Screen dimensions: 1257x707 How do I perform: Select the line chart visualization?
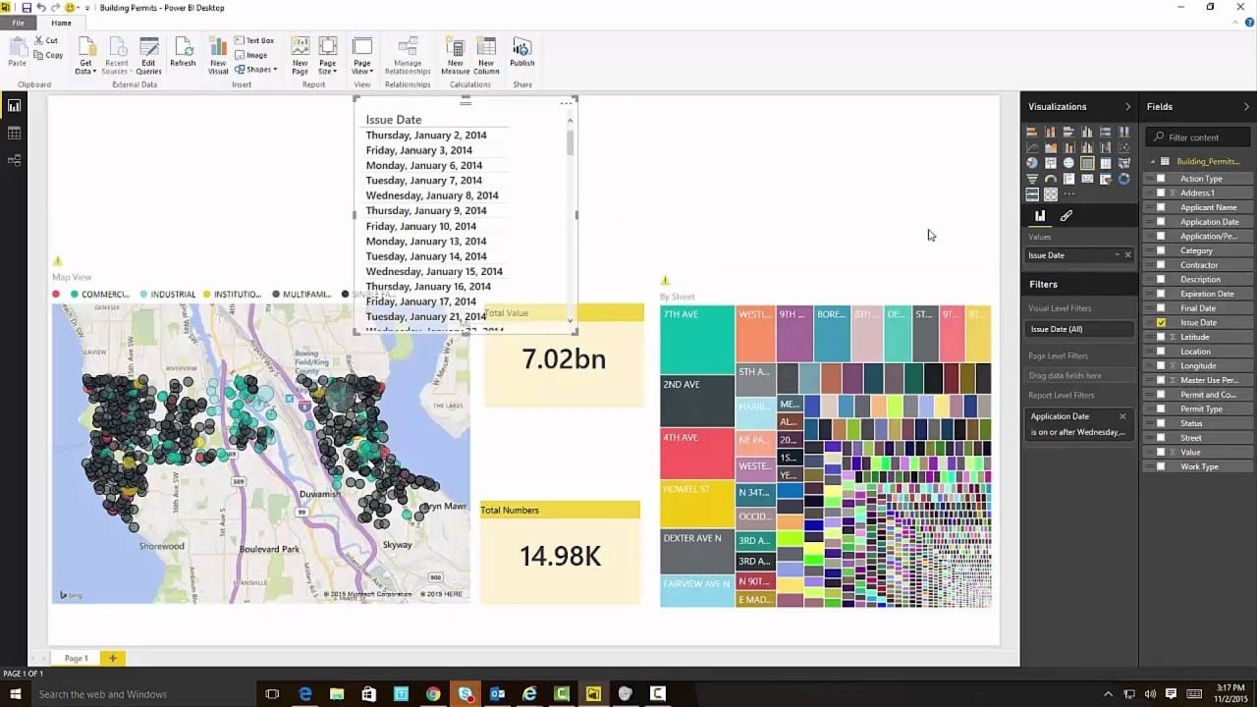pos(1032,147)
